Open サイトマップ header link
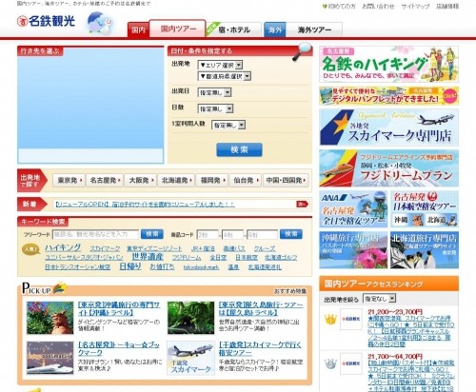 pyautogui.click(x=415, y=6)
